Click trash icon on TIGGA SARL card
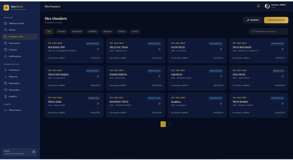The width and height of the screenshot is (293, 160). click(98, 104)
